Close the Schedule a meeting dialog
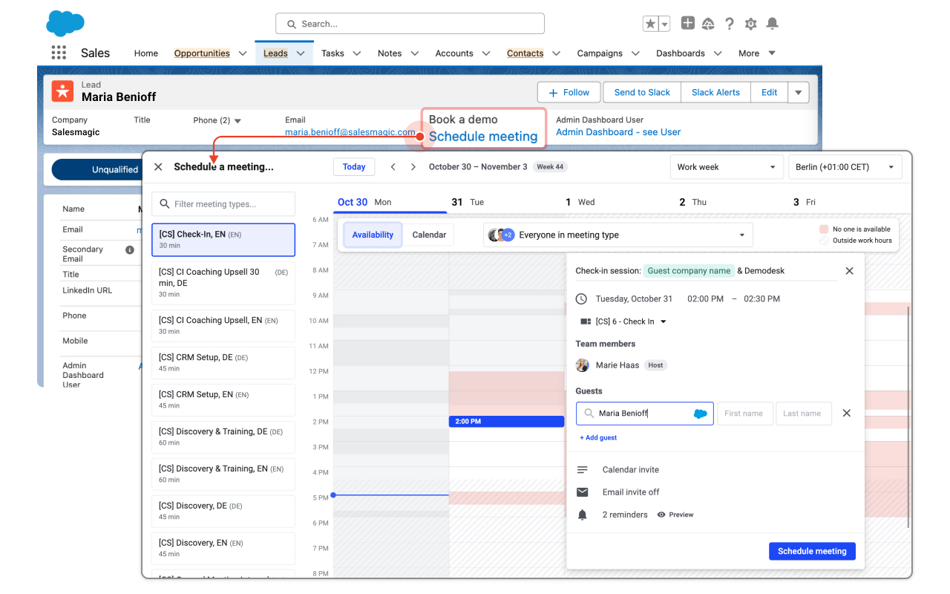The height and width of the screenshot is (594, 950). coord(158,167)
